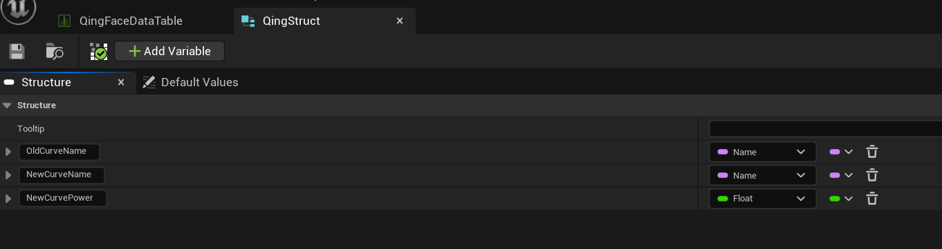Edit the NewCurveName variable name field
This screenshot has height=249, width=942.
[x=62, y=175]
